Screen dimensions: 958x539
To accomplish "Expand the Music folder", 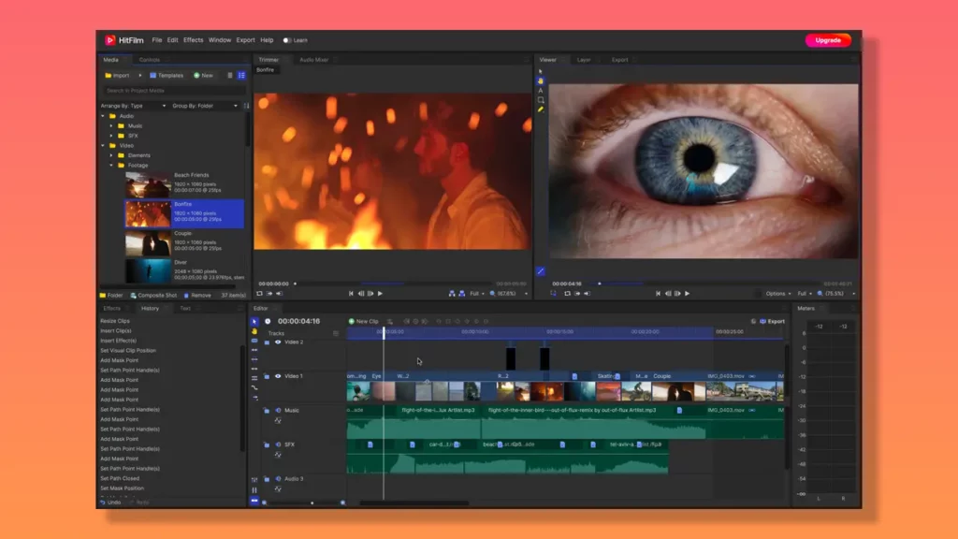I will (x=111, y=126).
